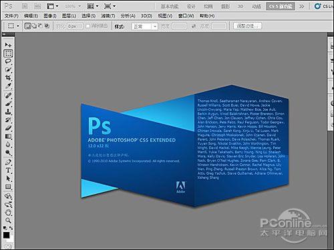
Task: Open the 帮助(H) menu
Action: point(207,16)
